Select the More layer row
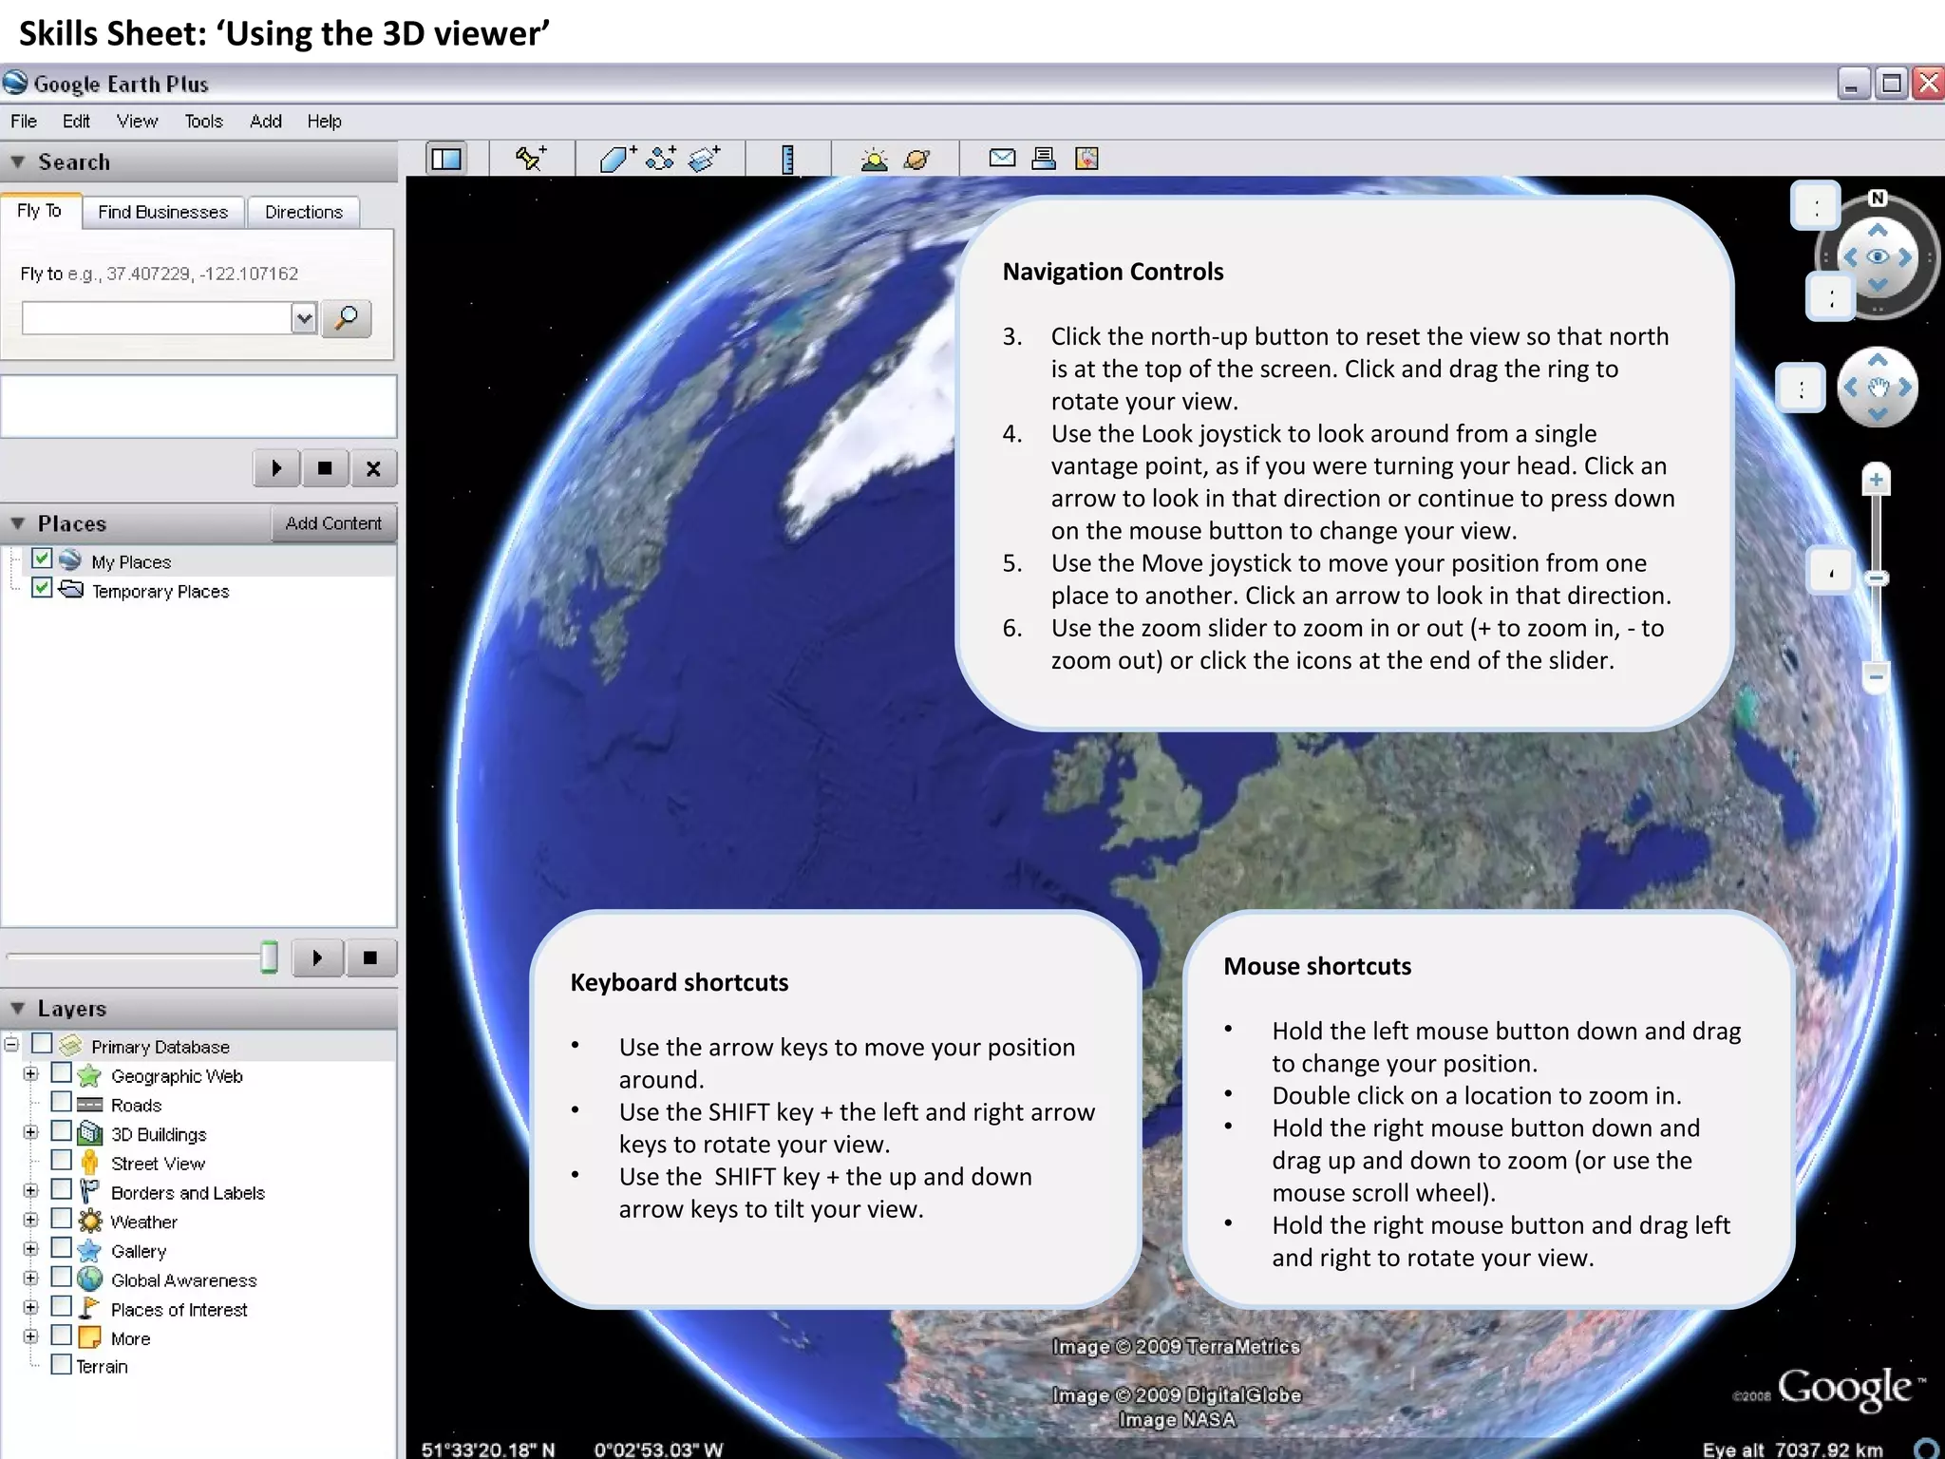The height and width of the screenshot is (1459, 1945). (130, 1338)
